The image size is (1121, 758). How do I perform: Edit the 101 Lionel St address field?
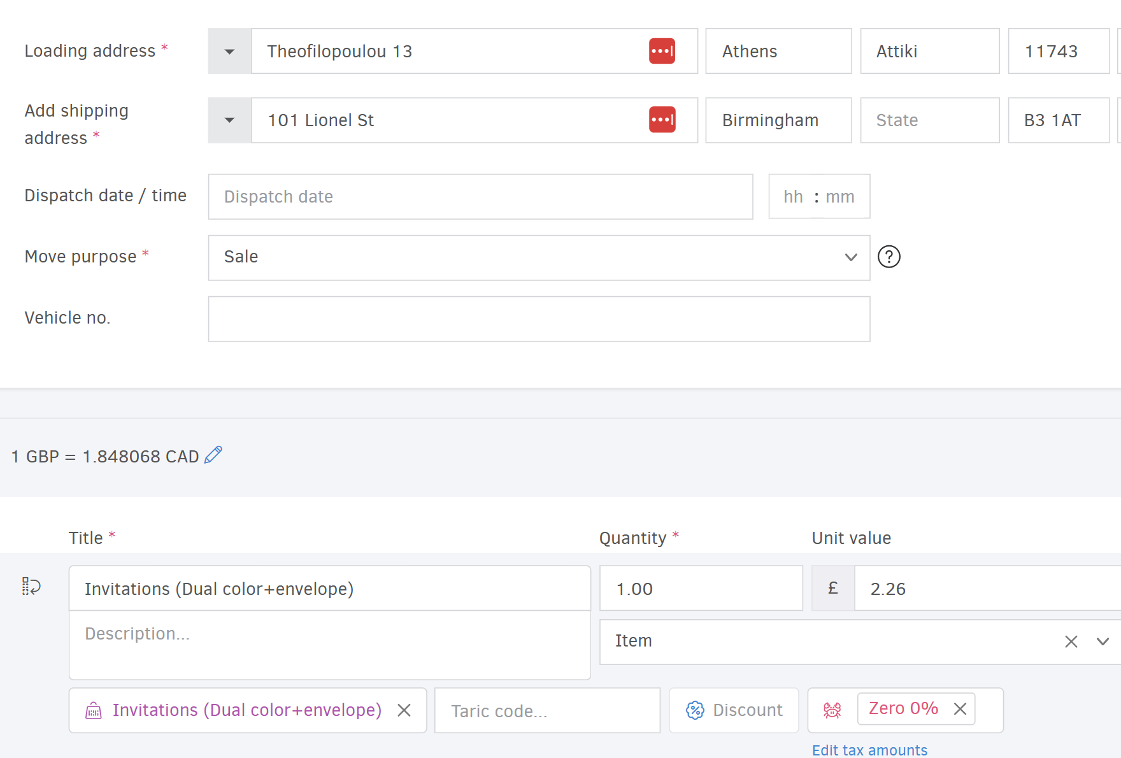coord(475,120)
